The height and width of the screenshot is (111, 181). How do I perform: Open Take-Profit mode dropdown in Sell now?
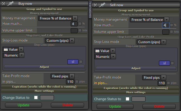coord(164,78)
